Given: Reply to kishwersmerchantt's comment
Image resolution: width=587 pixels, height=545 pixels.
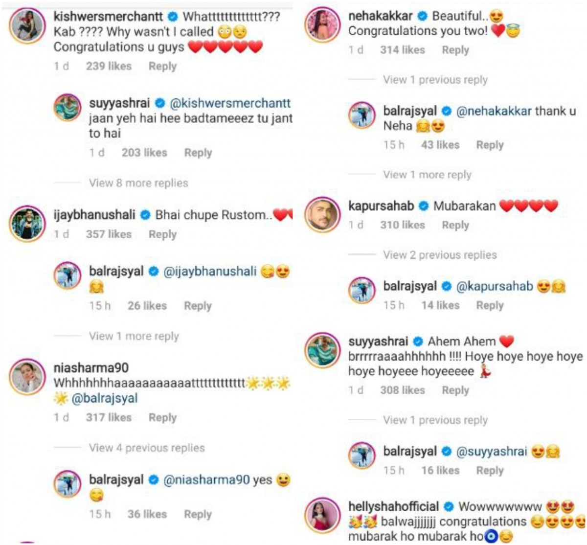Looking at the screenshot, I should coord(162,66).
